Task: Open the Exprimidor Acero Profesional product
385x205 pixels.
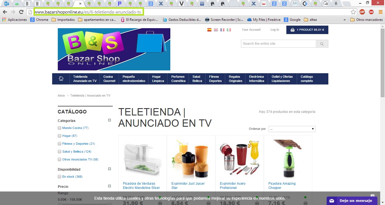Action: 233,186
